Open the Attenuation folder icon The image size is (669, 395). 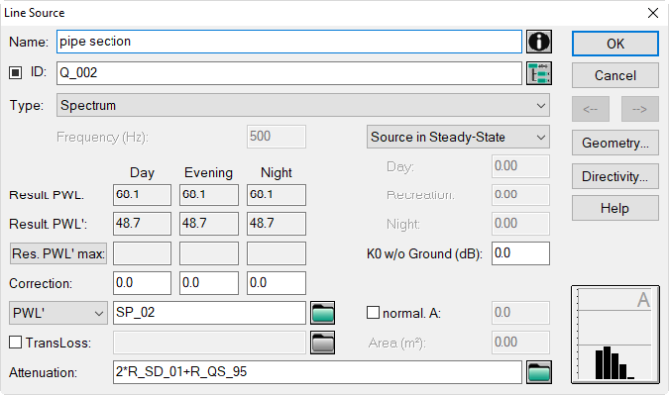(539, 372)
